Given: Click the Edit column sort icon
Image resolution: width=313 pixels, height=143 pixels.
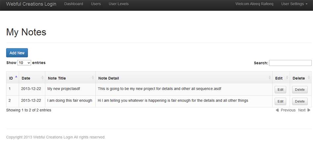Looking at the screenshot, I should (287, 78).
